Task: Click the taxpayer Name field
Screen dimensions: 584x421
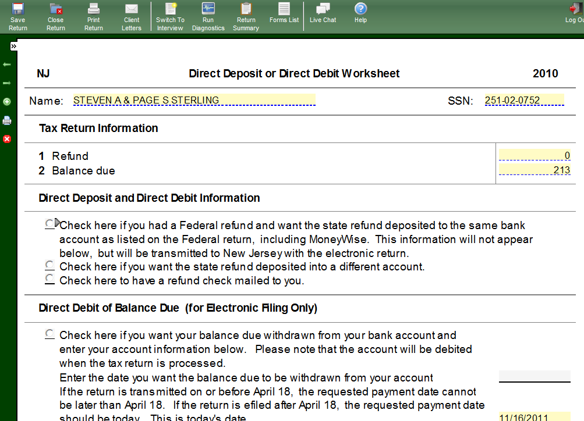Action: 194,100
